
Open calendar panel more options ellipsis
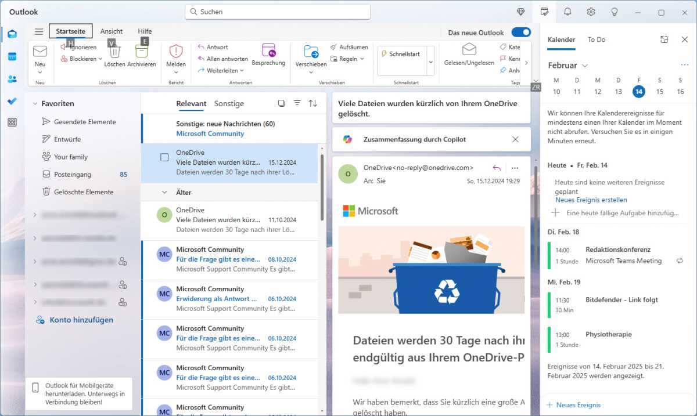point(684,65)
